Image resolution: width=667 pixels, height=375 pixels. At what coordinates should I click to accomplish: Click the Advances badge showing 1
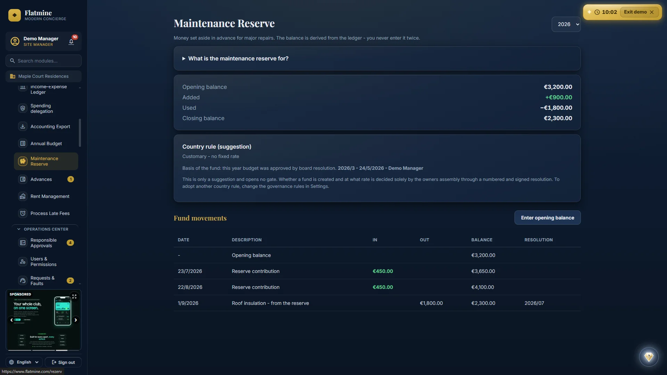pos(71,179)
